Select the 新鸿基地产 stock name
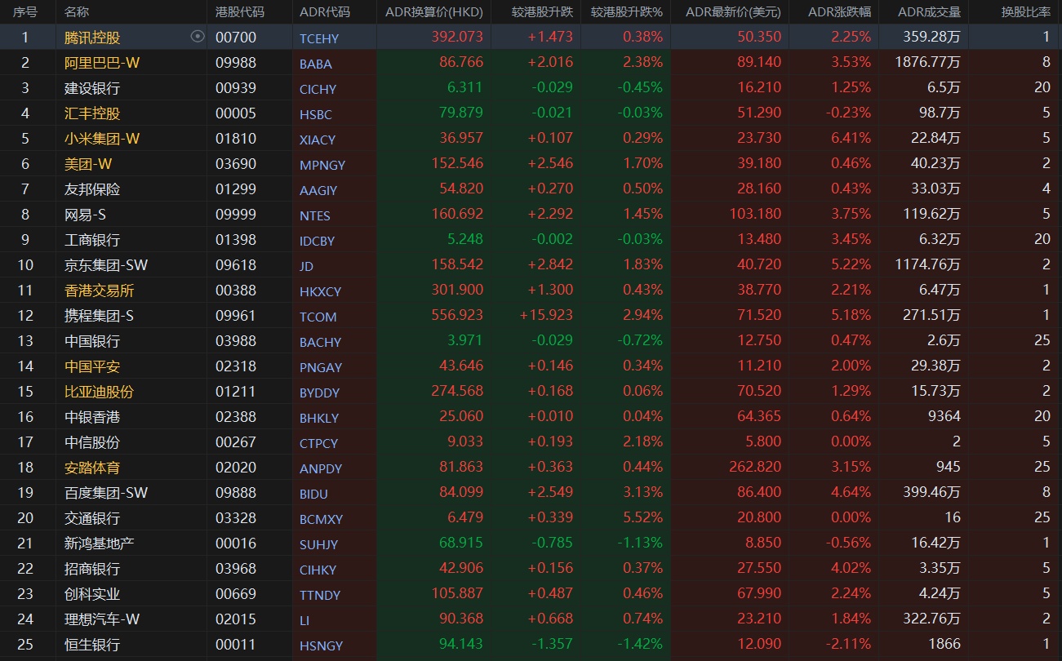 99,543
